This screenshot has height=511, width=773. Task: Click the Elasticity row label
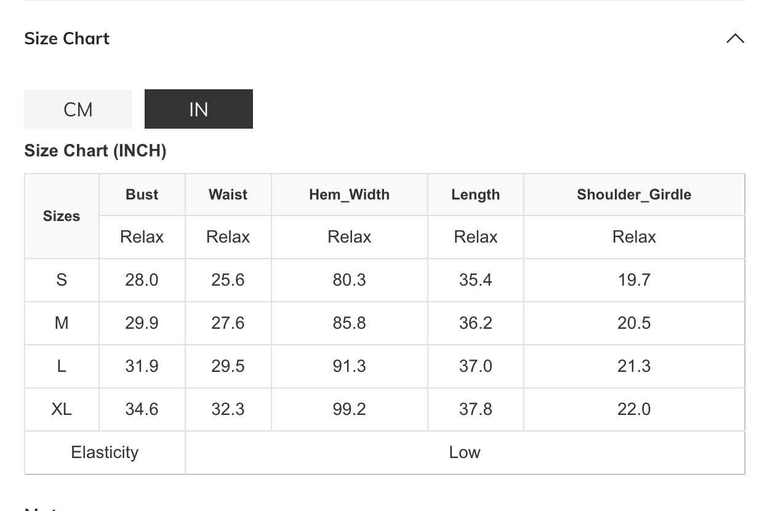tap(105, 453)
